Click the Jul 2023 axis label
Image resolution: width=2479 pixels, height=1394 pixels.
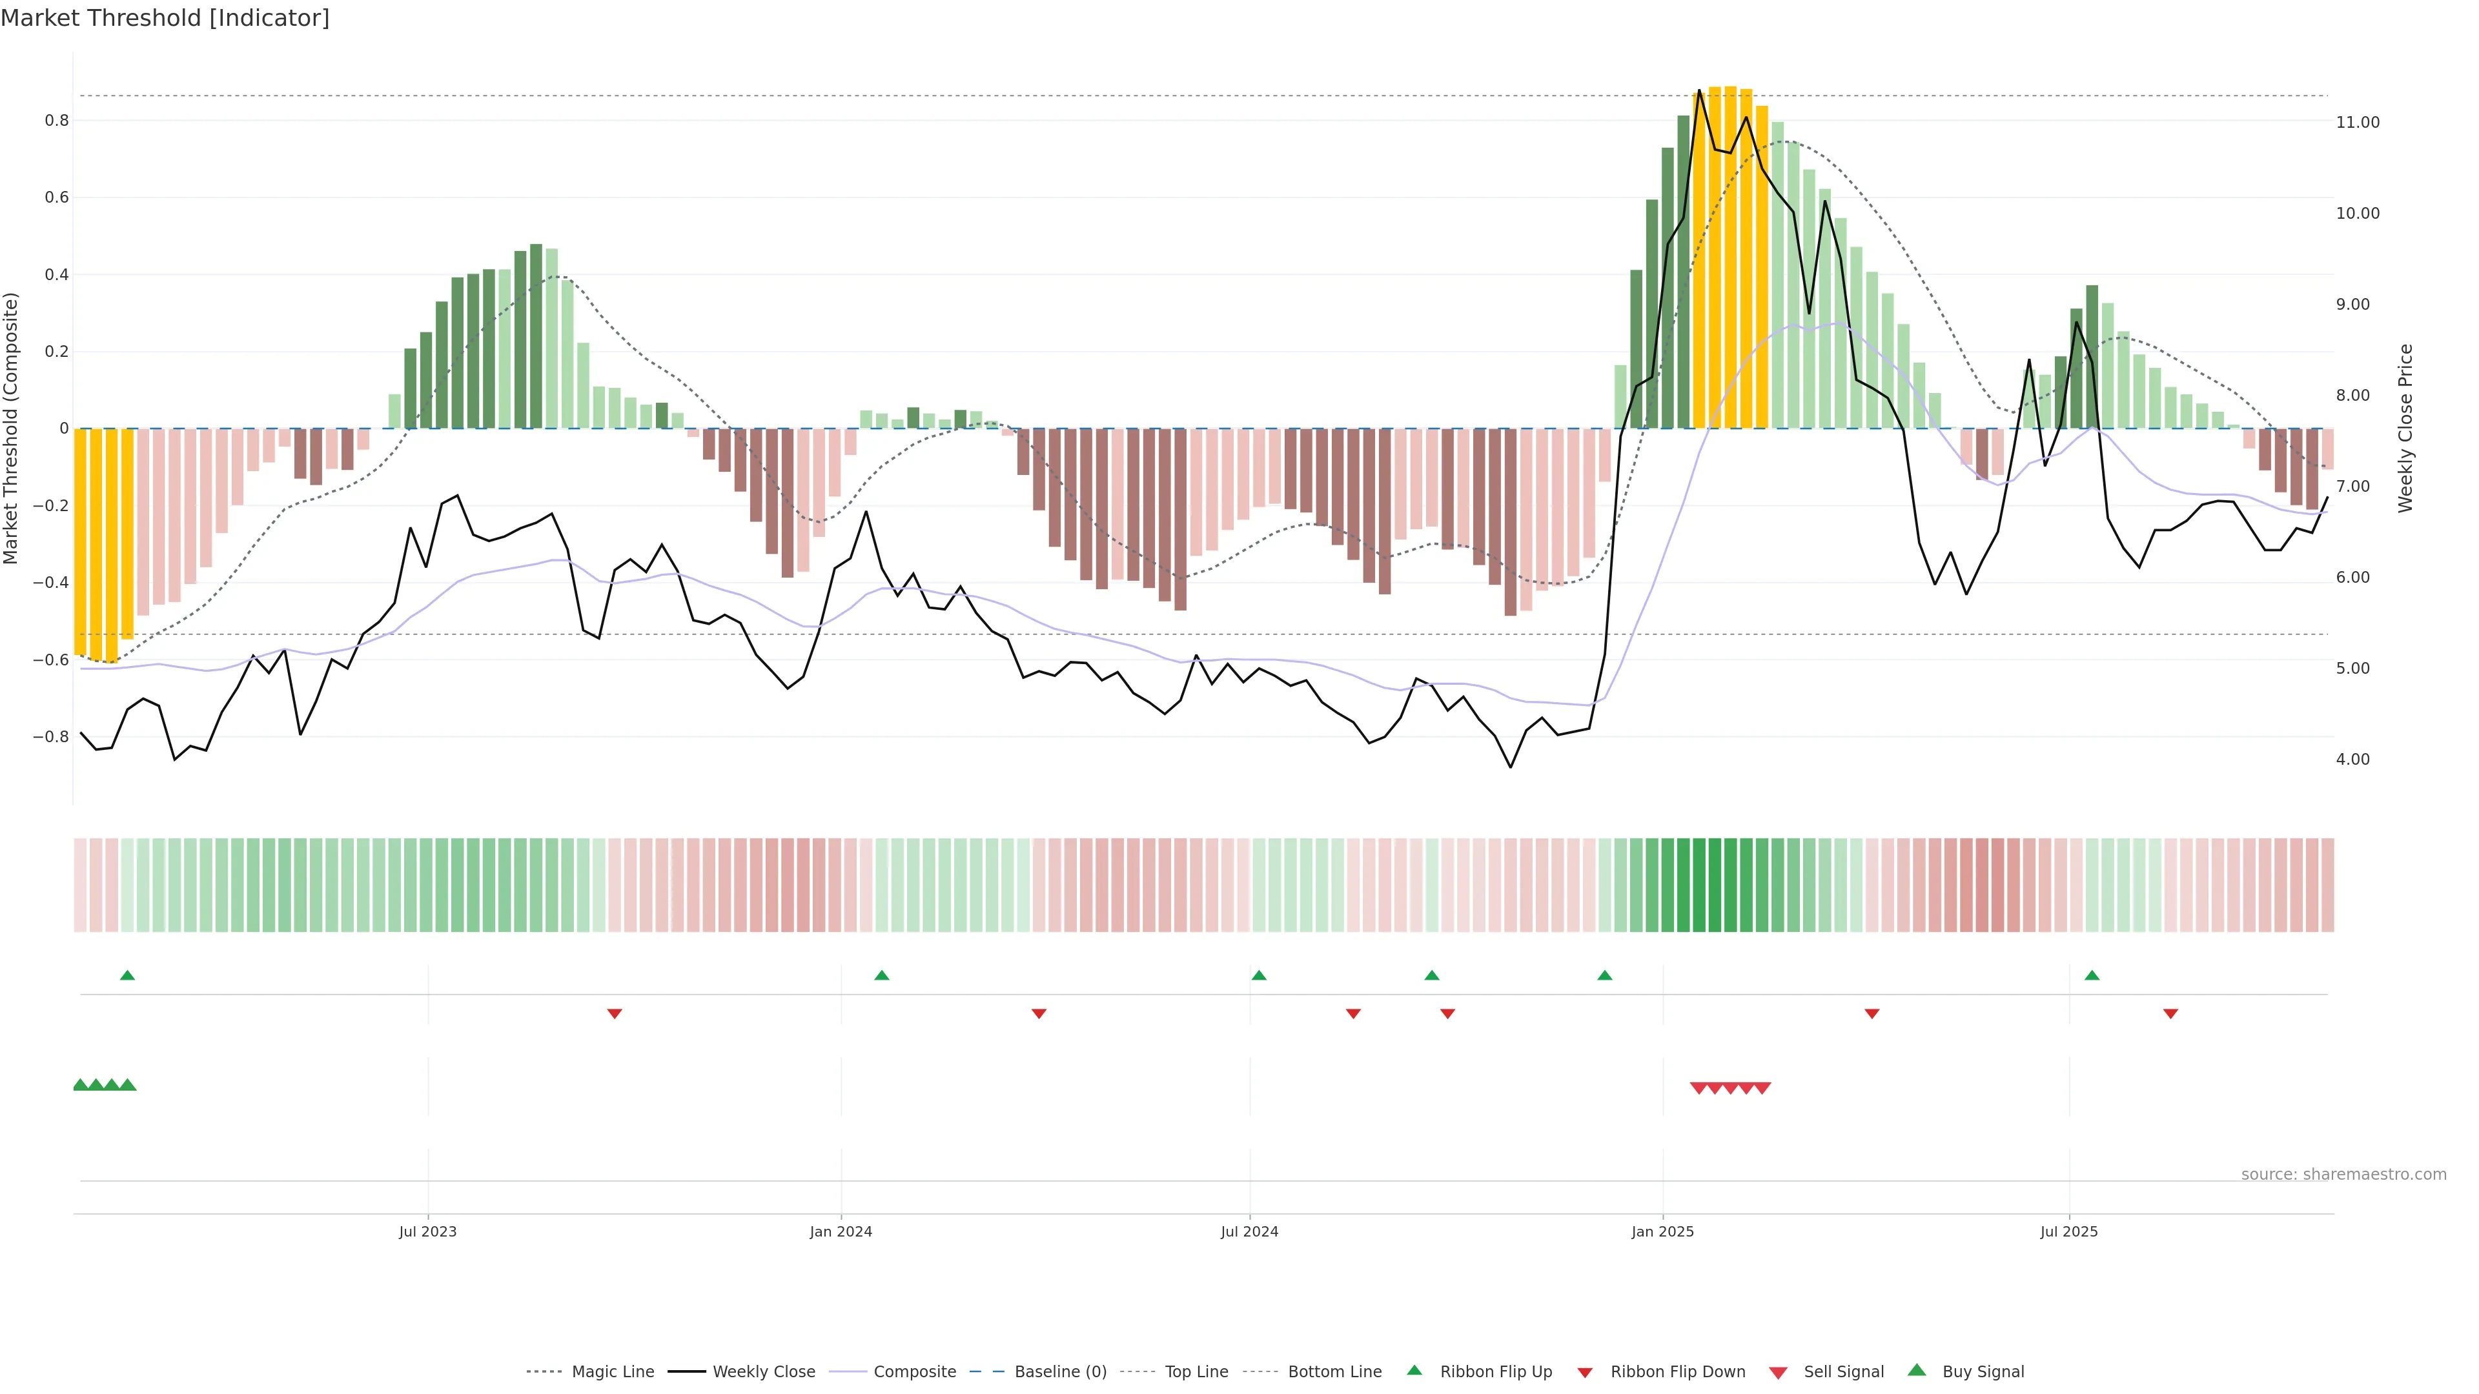click(x=427, y=1231)
